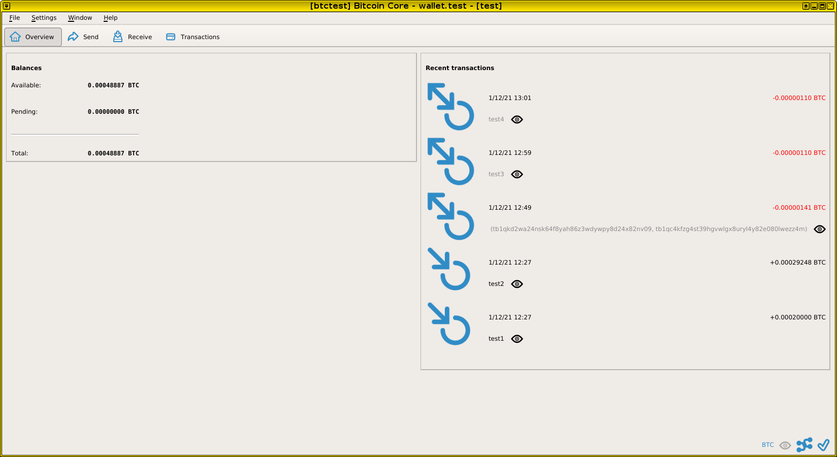The image size is (837, 457).
Task: Click the Send arrow icon
Action: [73, 37]
